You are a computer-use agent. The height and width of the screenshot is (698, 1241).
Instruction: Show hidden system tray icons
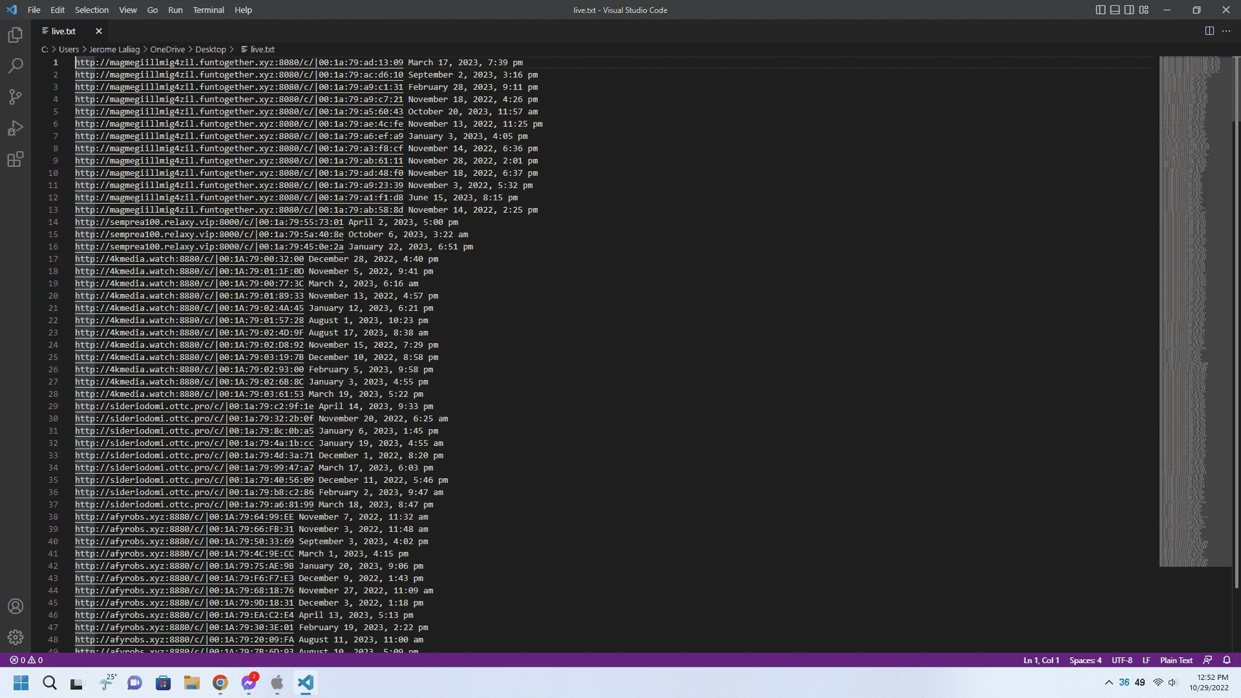1109,682
